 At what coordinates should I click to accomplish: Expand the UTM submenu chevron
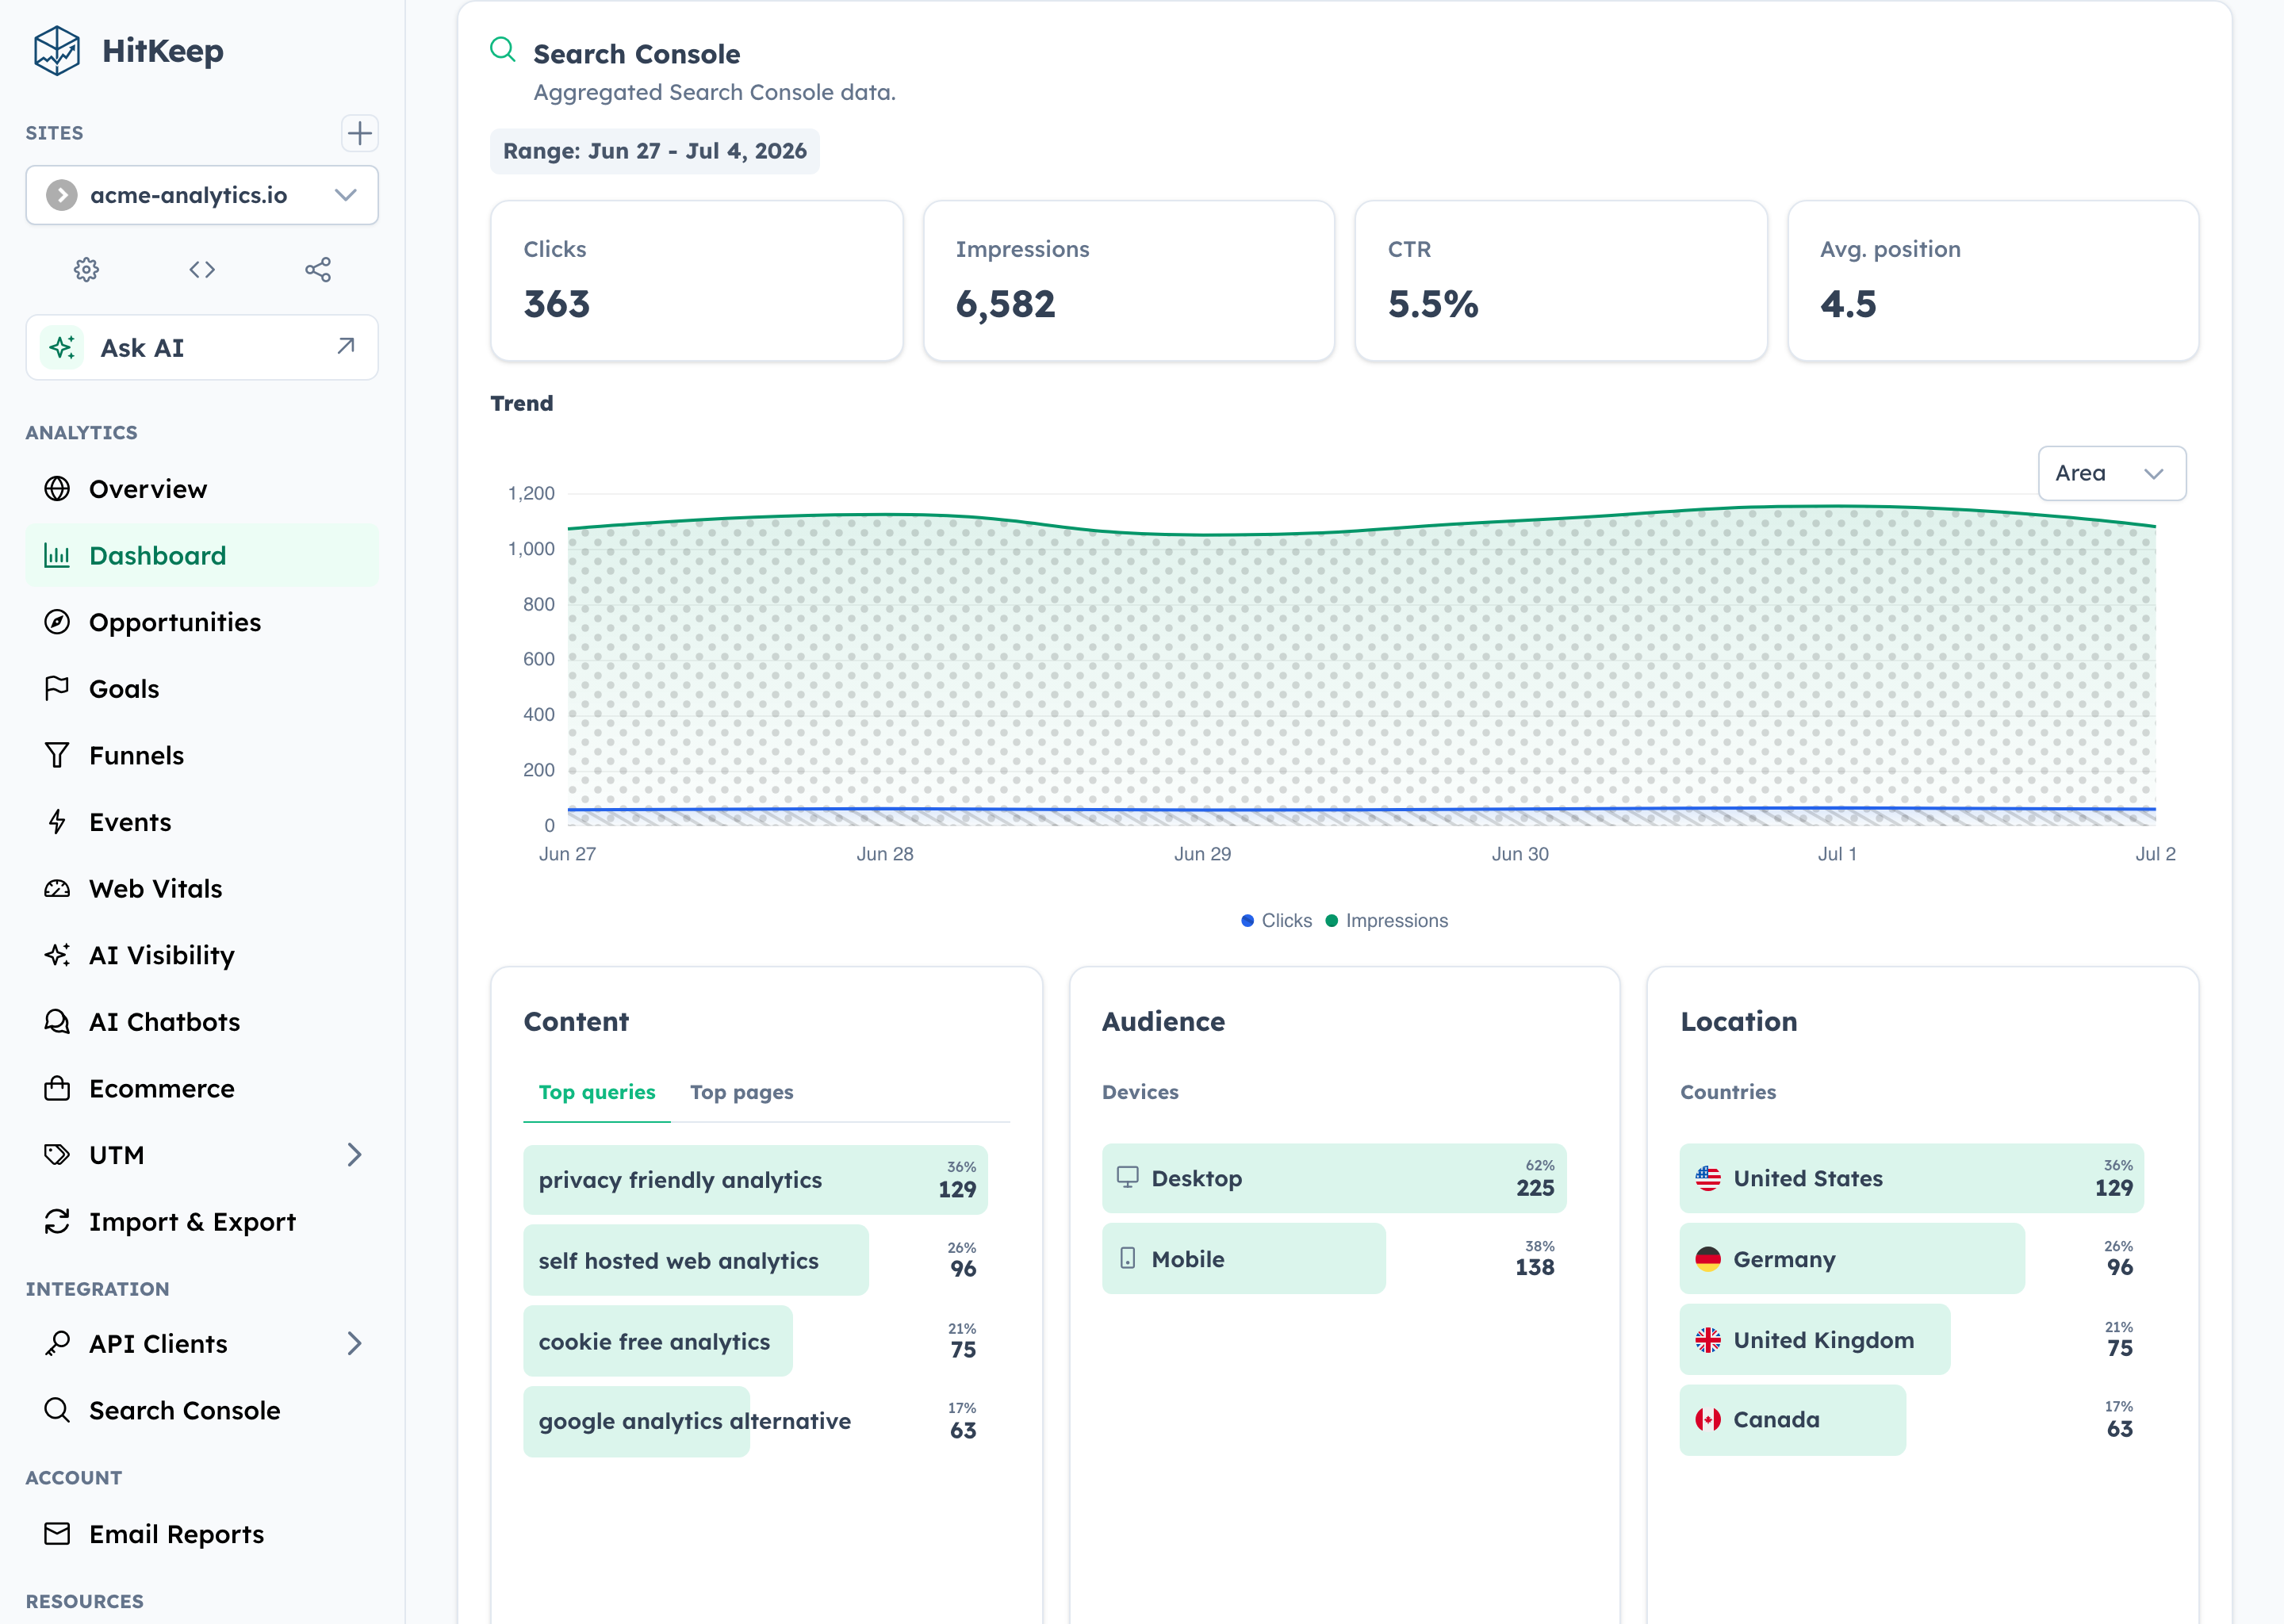tap(354, 1154)
